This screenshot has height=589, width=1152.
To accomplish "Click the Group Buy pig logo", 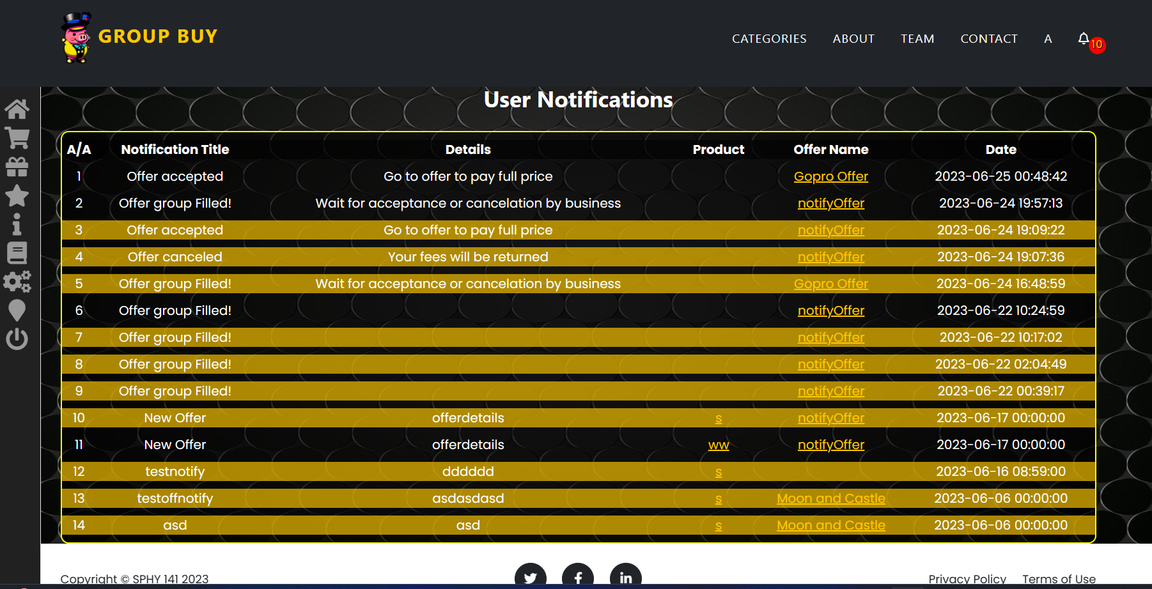I will point(77,38).
